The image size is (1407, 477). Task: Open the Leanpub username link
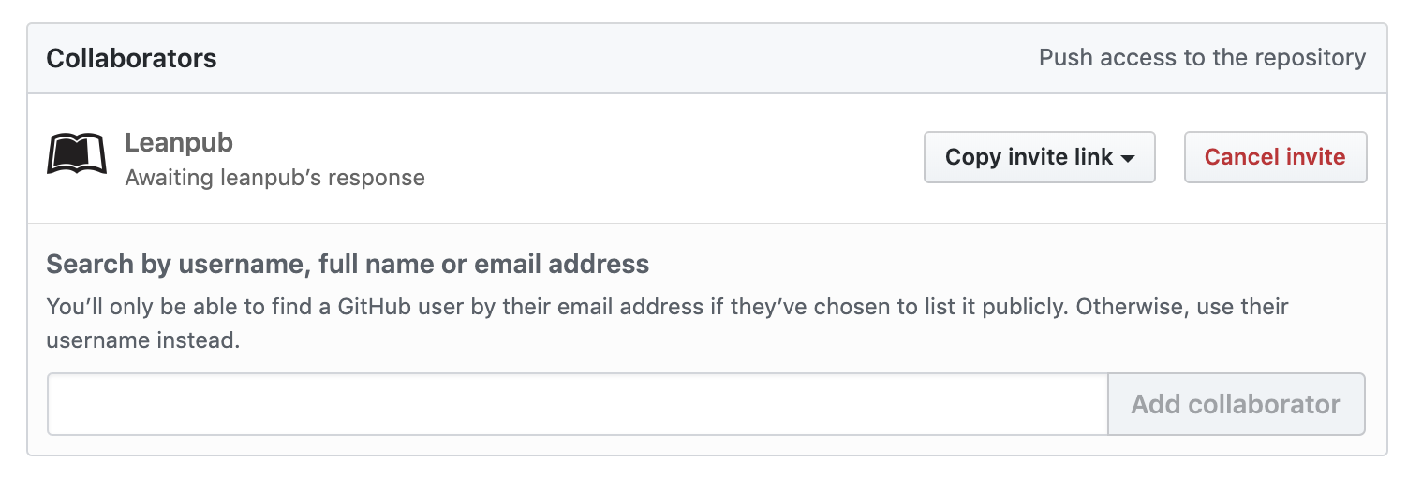point(179,143)
